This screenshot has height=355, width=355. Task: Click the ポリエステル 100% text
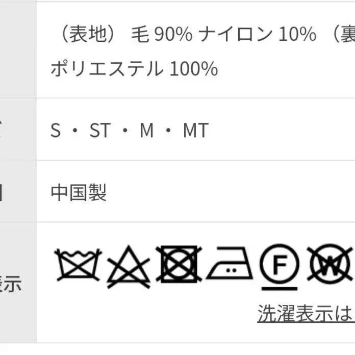[x=134, y=68]
